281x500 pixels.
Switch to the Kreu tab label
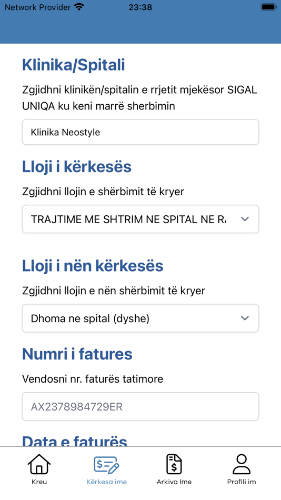(x=39, y=482)
